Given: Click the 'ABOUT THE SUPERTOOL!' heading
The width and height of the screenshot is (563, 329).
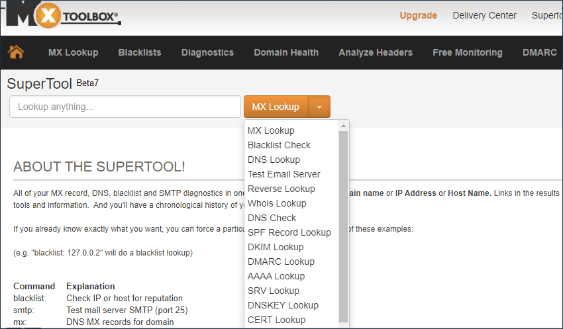Looking at the screenshot, I should coord(99,167).
